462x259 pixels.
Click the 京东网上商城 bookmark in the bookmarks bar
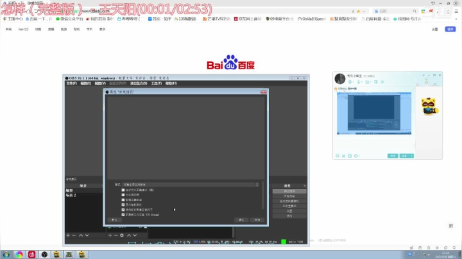click(x=248, y=19)
